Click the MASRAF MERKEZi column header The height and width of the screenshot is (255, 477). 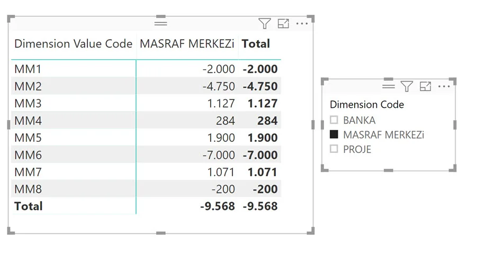(x=187, y=44)
